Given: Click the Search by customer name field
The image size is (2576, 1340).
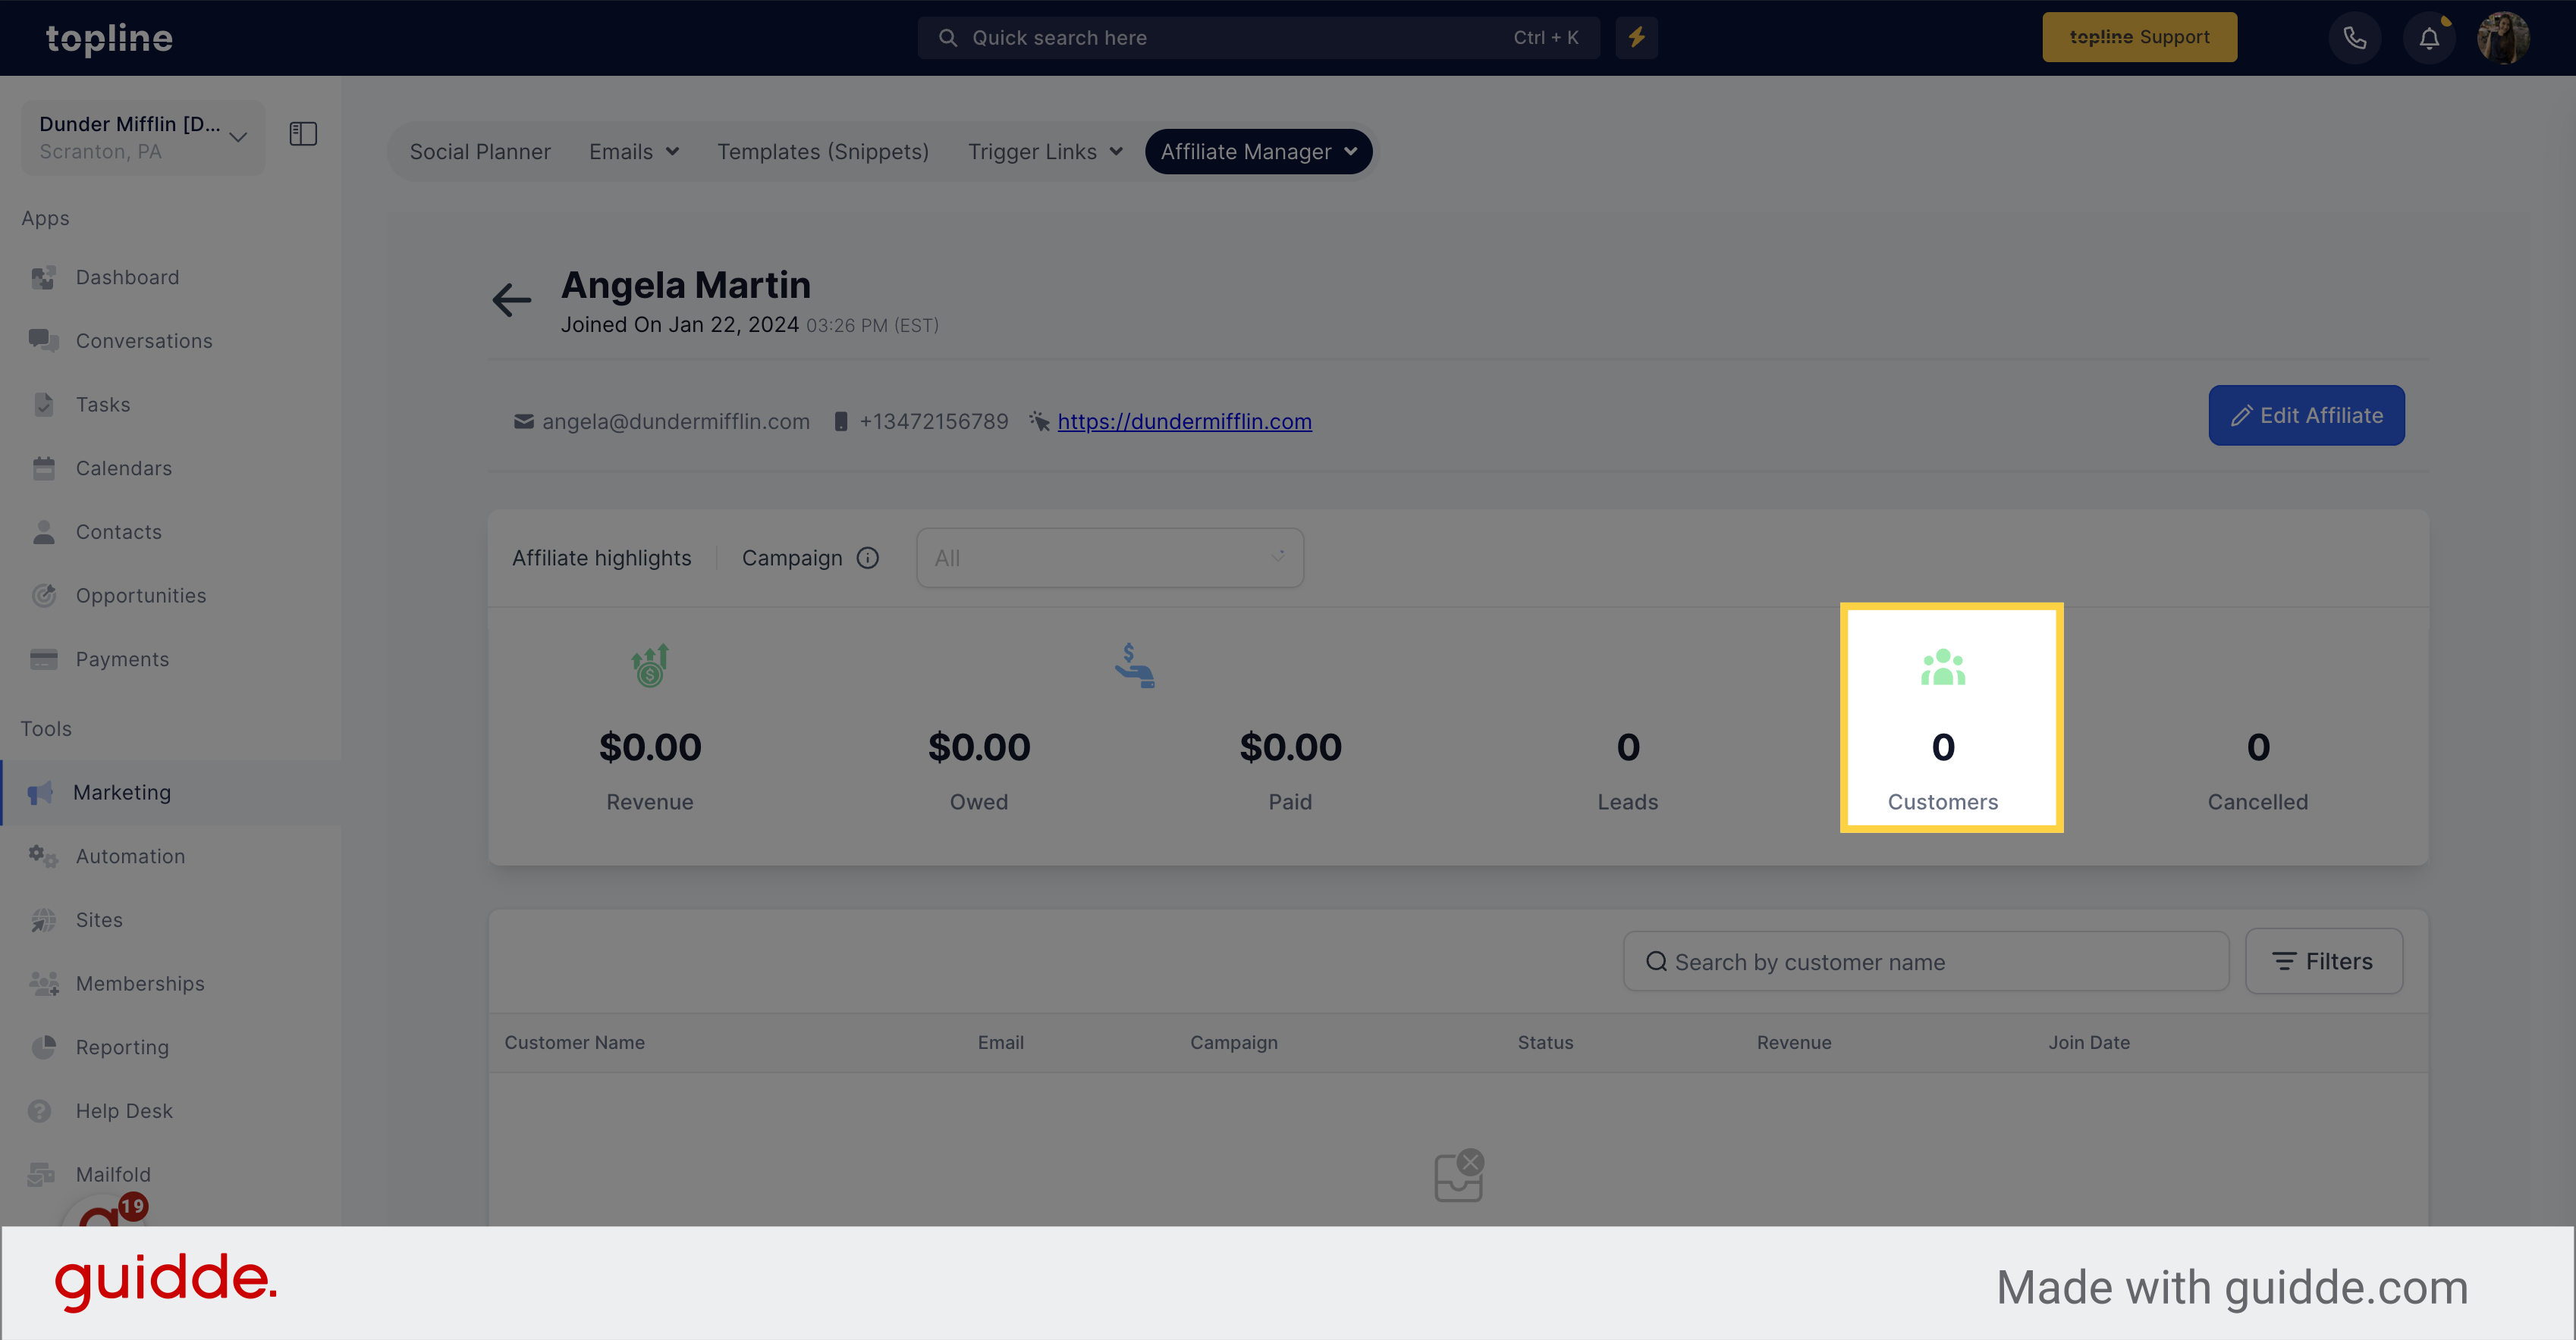Looking at the screenshot, I should 1925,961.
